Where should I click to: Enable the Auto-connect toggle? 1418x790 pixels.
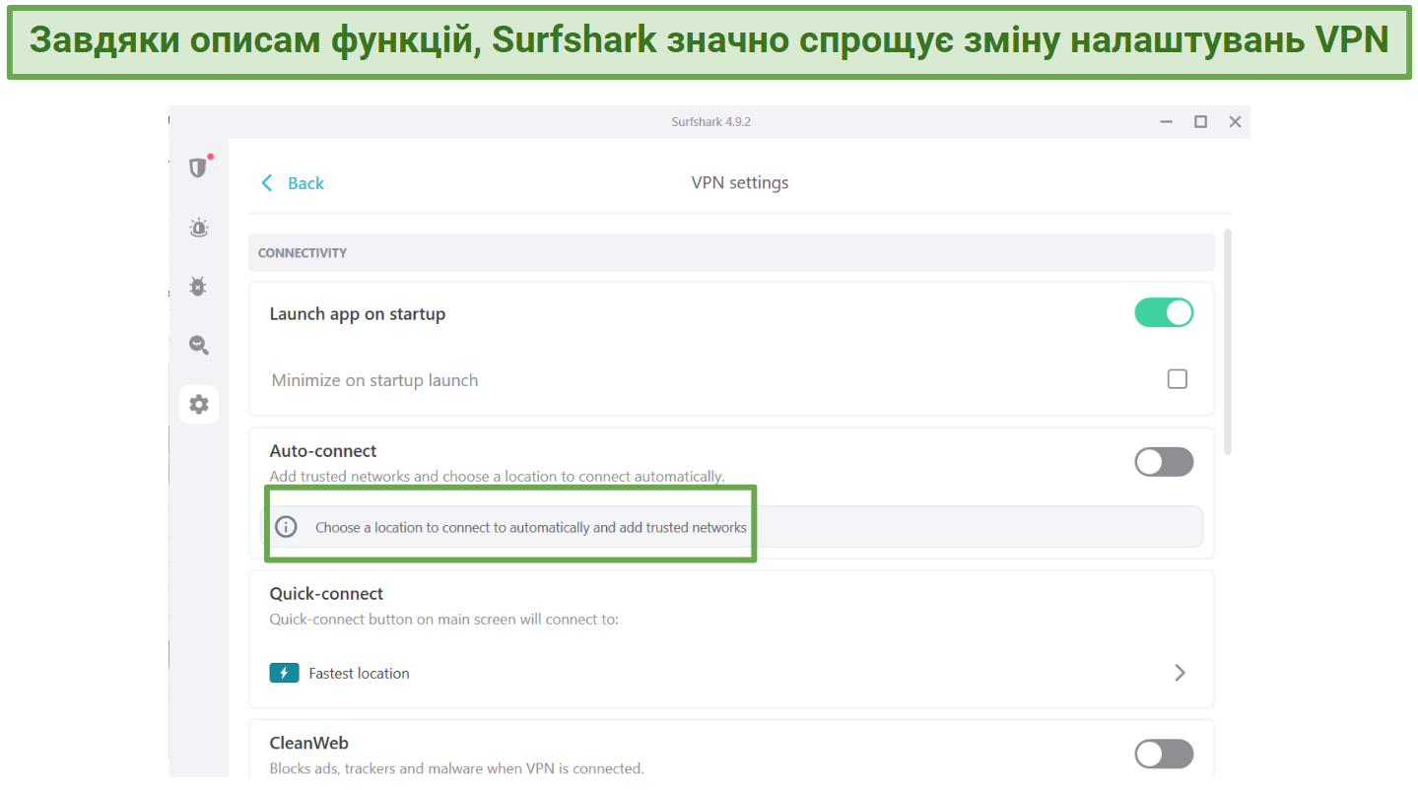click(x=1164, y=462)
